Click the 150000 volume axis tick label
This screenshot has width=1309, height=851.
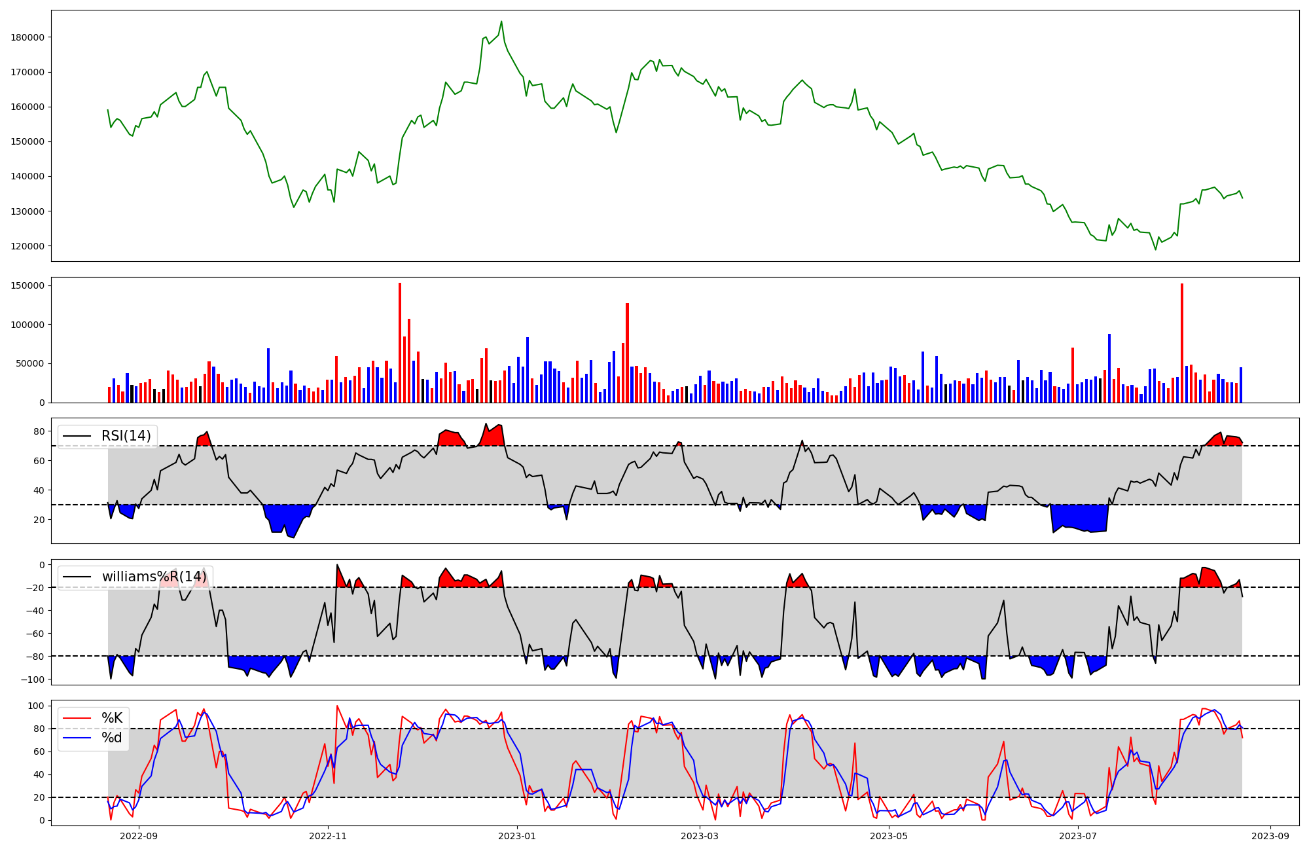point(27,285)
